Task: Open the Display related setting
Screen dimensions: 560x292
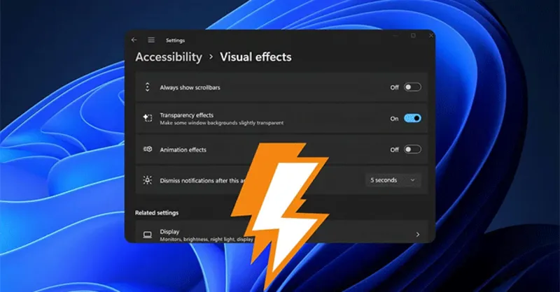Action: pos(281,232)
